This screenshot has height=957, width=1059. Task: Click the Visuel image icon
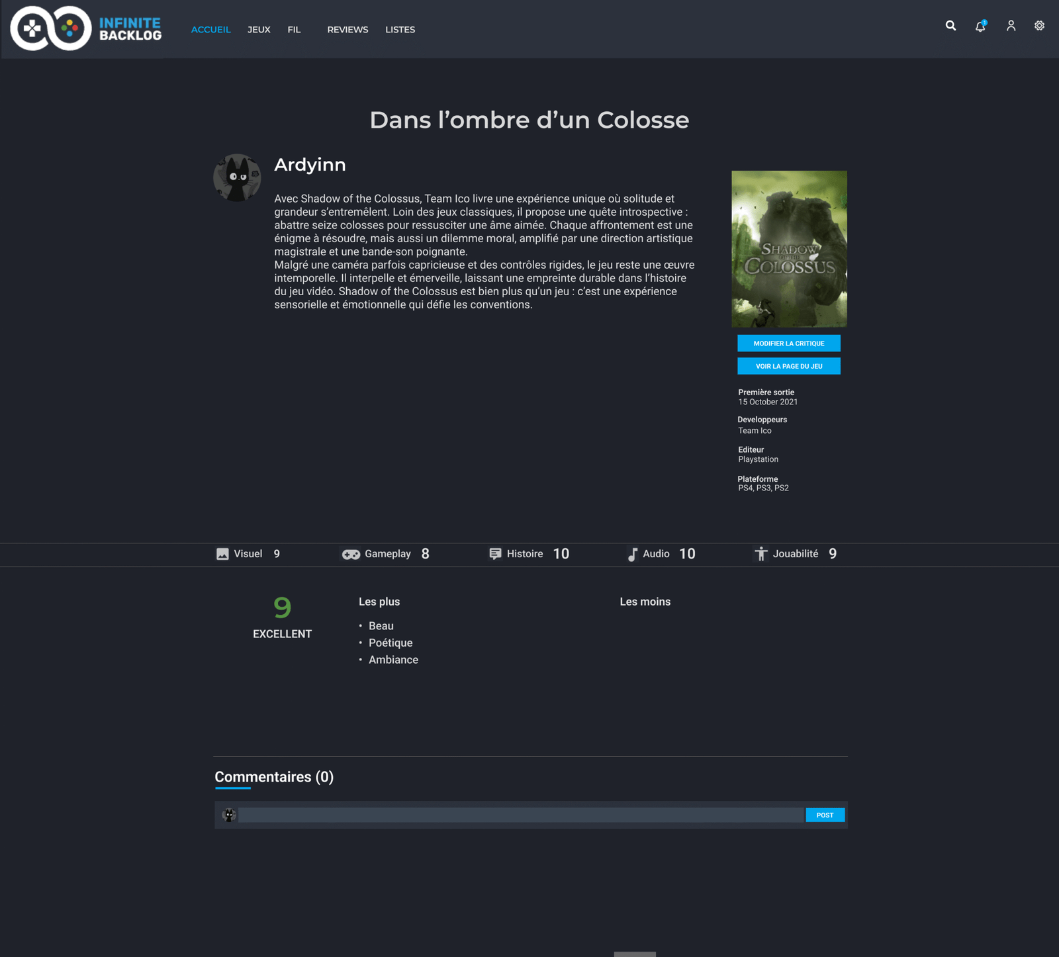tap(222, 554)
